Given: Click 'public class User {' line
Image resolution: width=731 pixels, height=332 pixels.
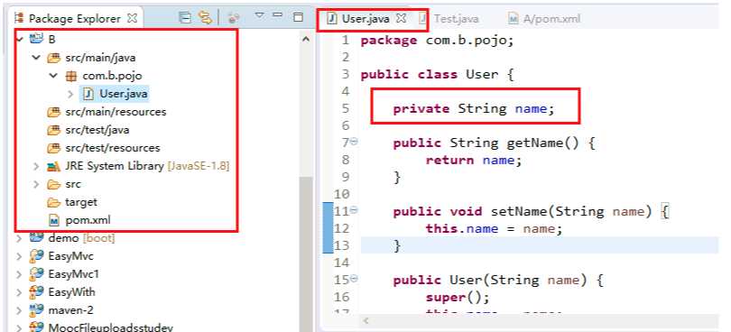Looking at the screenshot, I should [x=438, y=75].
